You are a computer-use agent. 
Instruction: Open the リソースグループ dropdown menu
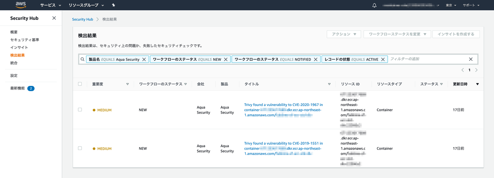click(x=86, y=5)
